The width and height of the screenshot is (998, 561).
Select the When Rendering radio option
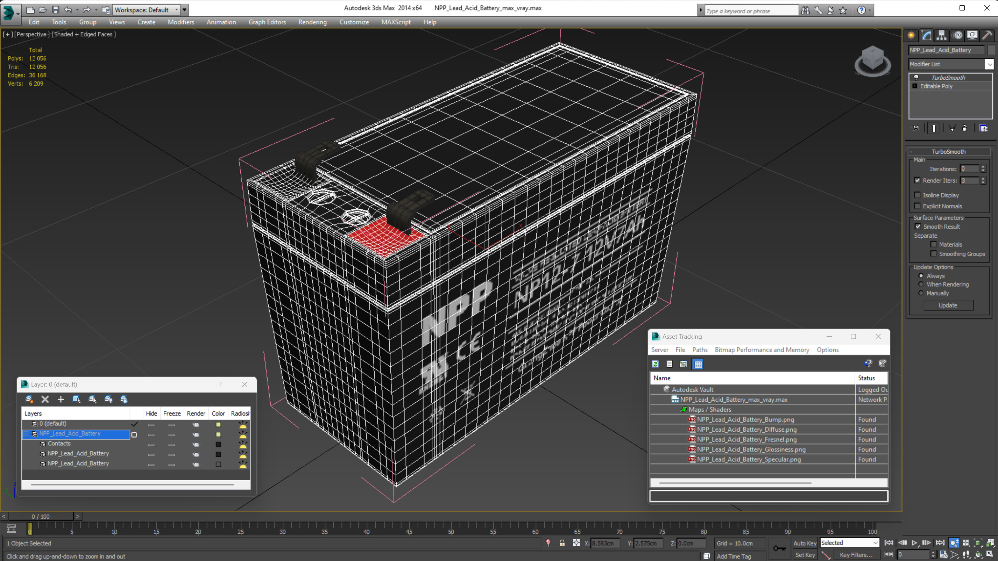tap(921, 284)
